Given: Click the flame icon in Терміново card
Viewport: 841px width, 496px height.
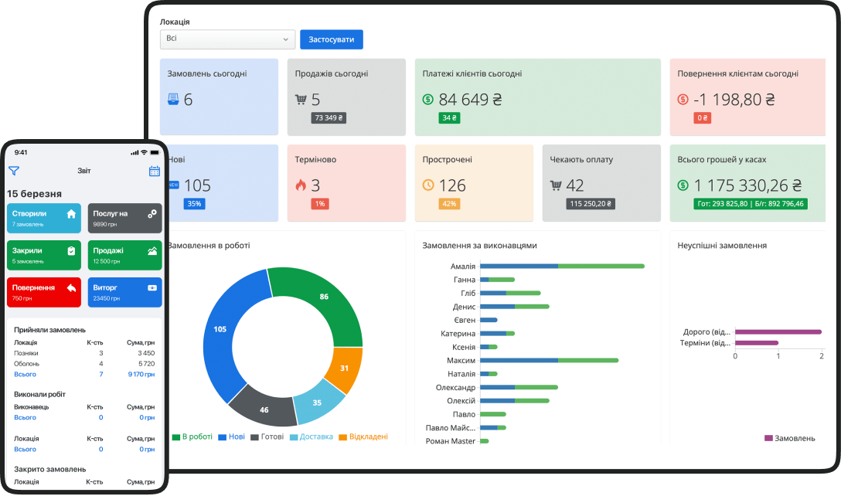Looking at the screenshot, I should tap(301, 185).
